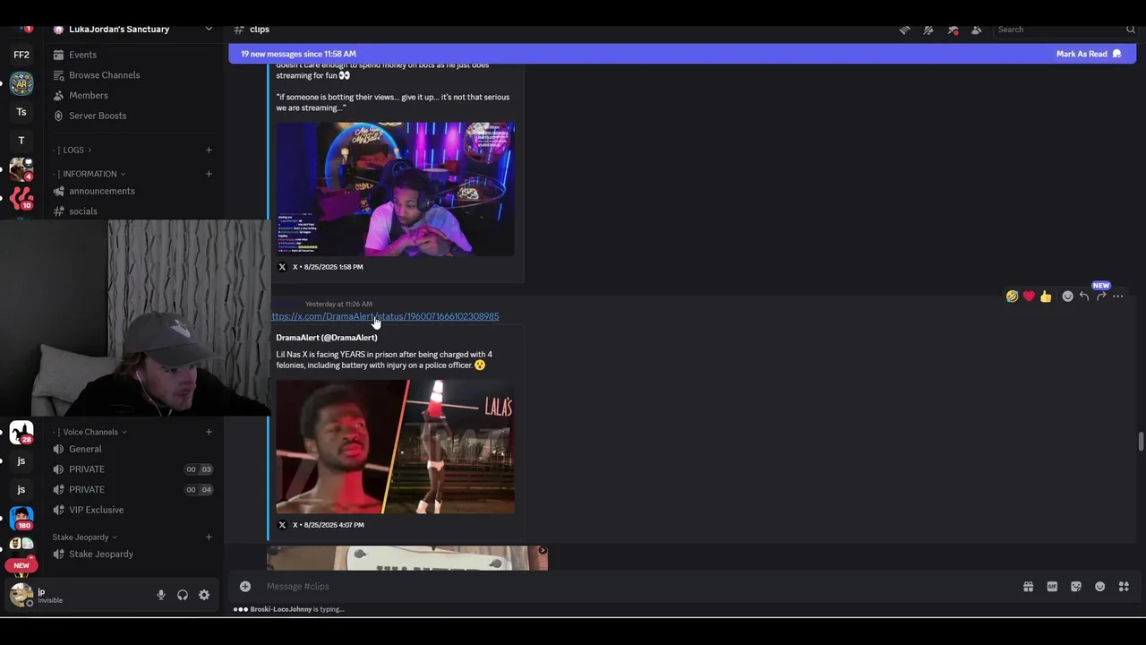Click the search magnifier icon
Image resolution: width=1146 pixels, height=645 pixels.
pos(1131,30)
